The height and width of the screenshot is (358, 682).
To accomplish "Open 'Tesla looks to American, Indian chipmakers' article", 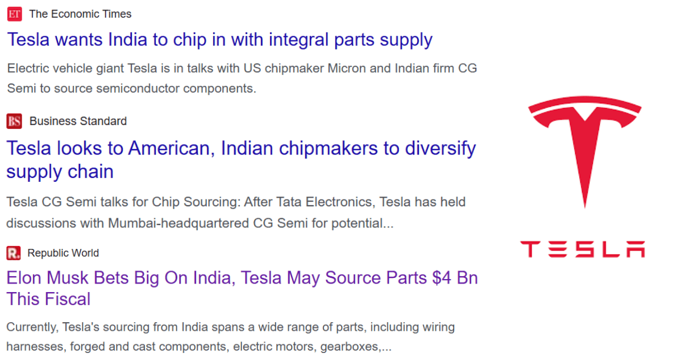I will point(241,160).
